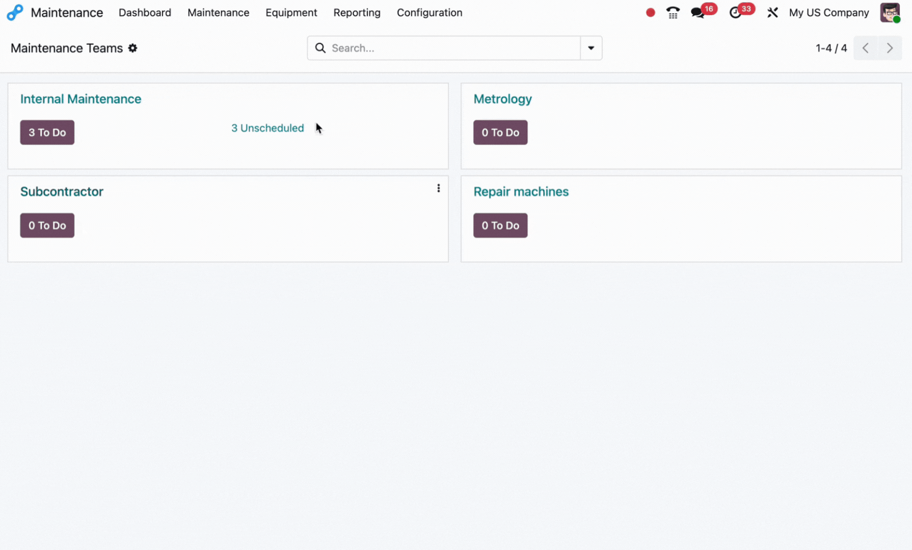The height and width of the screenshot is (550, 912).
Task: Open the Configuration menu
Action: pos(429,13)
